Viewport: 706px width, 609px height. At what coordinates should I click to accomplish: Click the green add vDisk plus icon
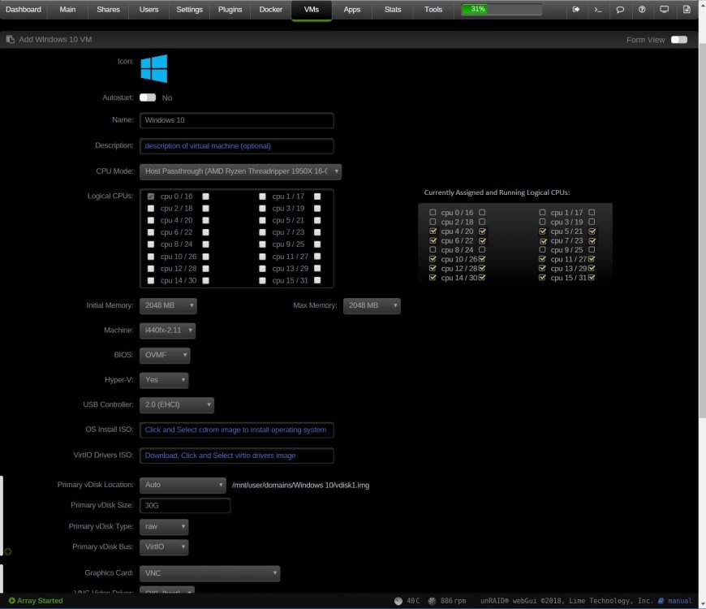point(8,551)
